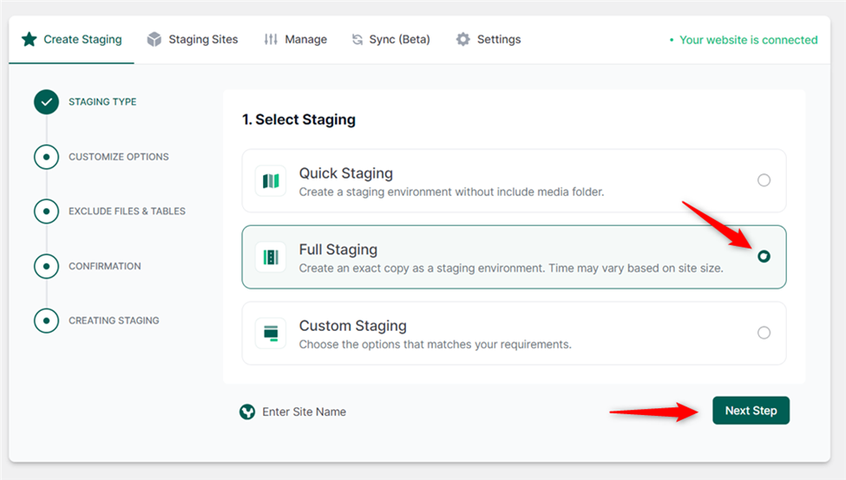Click the 'STAGING TYPE' step label

point(102,102)
